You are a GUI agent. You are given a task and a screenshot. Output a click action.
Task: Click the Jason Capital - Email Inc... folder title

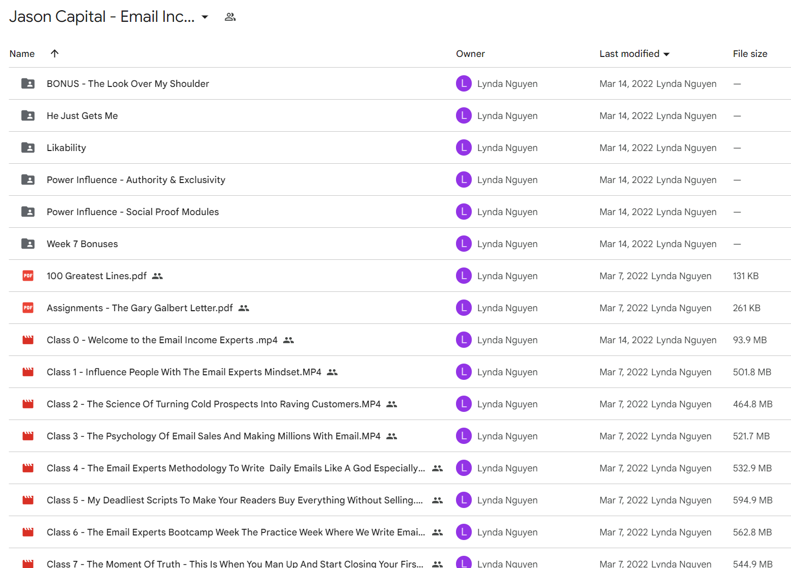[x=102, y=17]
